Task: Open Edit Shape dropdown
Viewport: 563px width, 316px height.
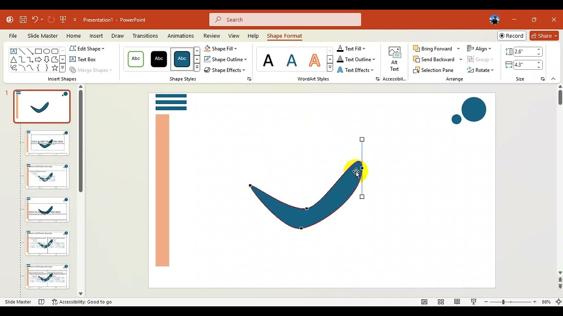Action: [87, 49]
